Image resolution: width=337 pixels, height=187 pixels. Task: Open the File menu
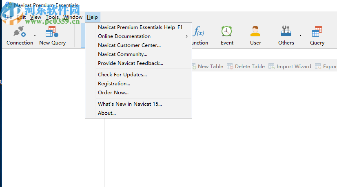[9, 17]
